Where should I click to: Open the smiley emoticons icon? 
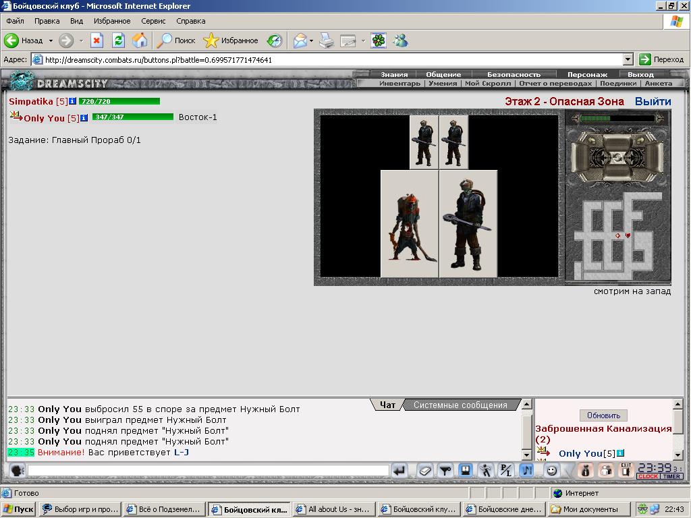click(x=551, y=471)
